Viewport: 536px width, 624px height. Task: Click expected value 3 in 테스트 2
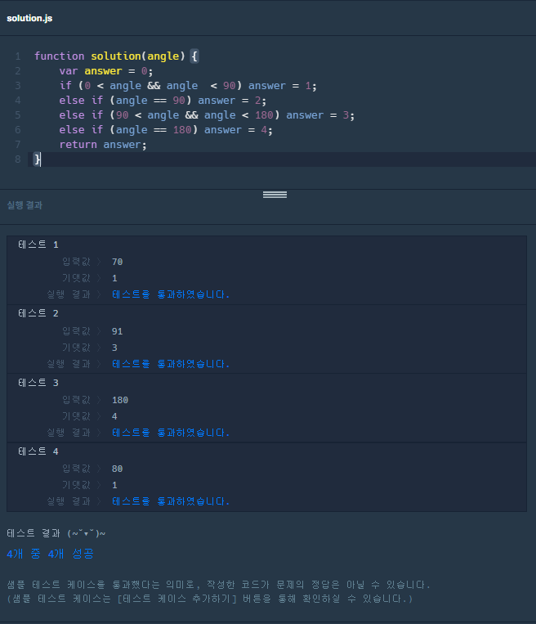[x=114, y=348]
